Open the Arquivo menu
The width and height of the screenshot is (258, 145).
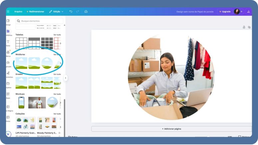[18, 11]
